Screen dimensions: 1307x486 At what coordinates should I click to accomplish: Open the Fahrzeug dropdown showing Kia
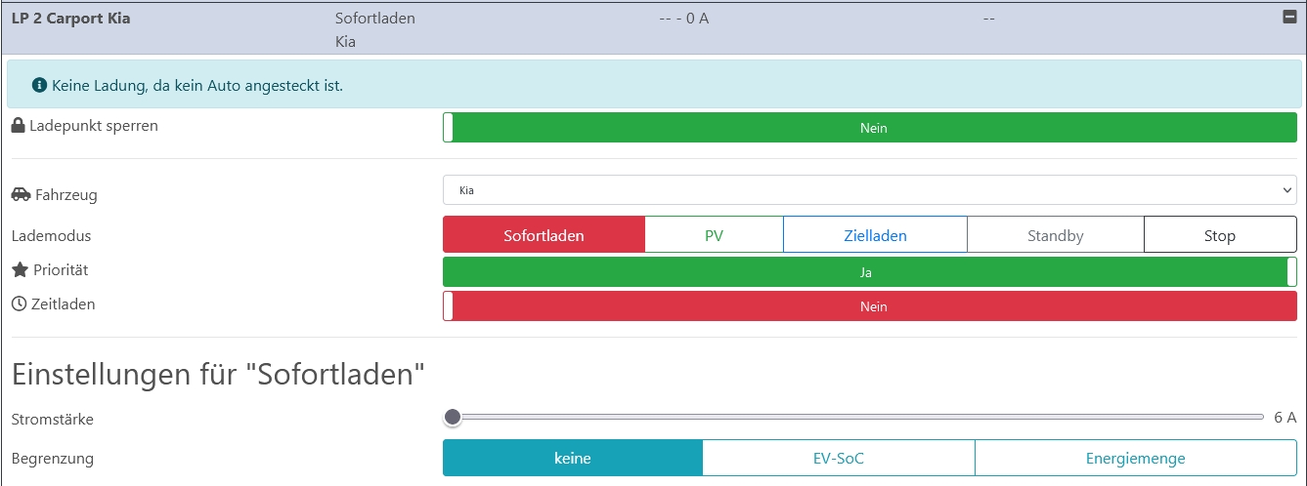coord(869,190)
